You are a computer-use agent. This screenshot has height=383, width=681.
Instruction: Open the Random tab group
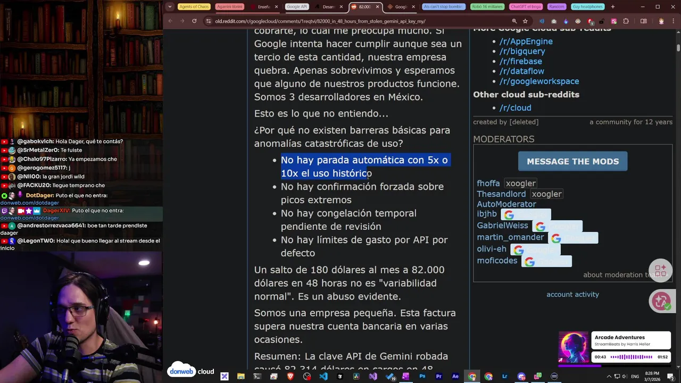click(x=557, y=7)
